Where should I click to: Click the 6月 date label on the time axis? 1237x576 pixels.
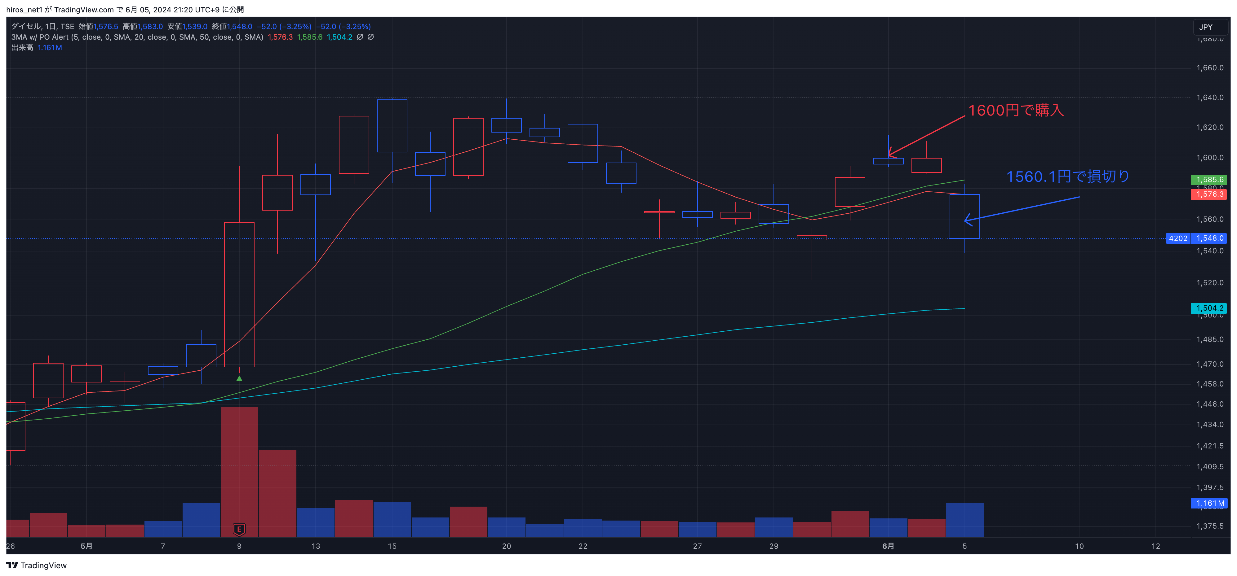888,546
